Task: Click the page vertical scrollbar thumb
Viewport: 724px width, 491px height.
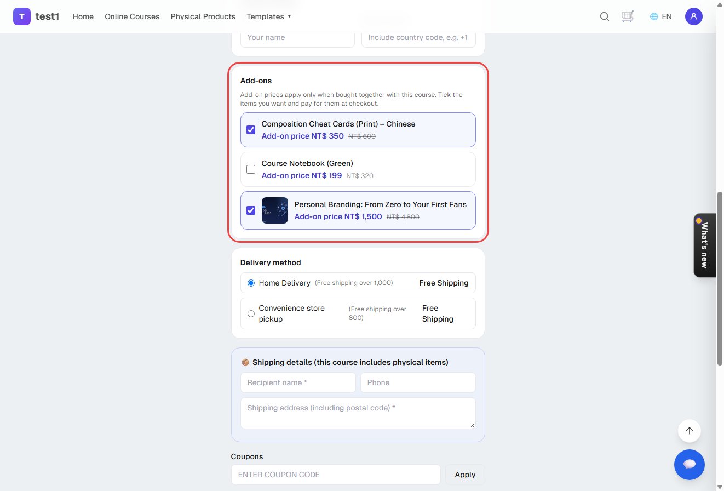Action: pyautogui.click(x=720, y=278)
